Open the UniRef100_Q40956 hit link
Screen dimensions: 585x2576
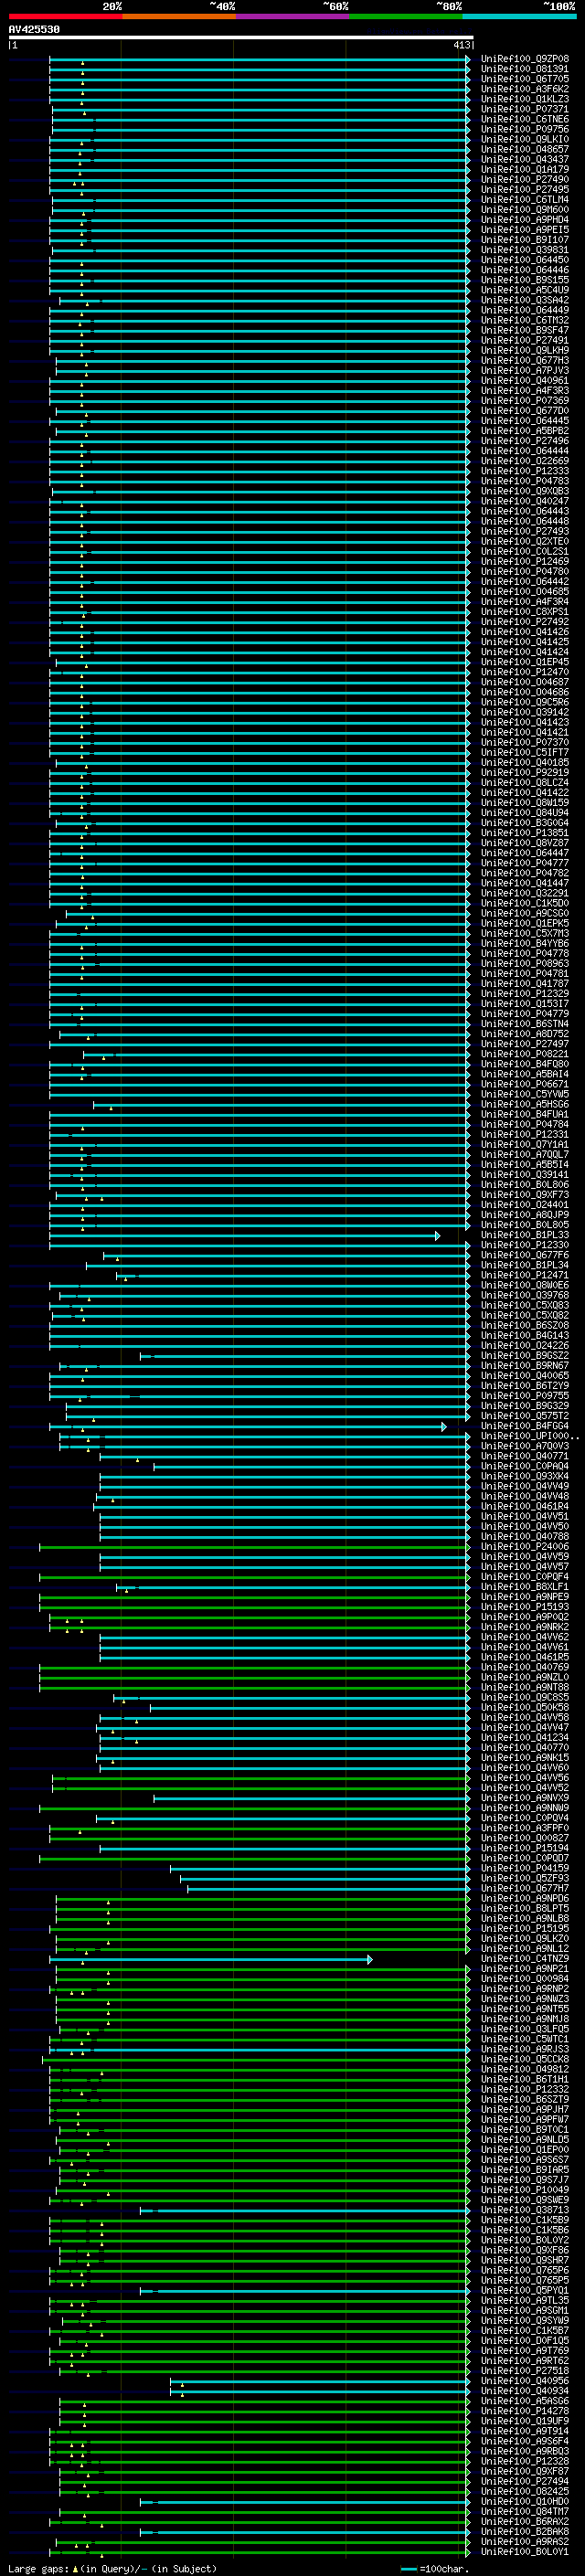(524, 2381)
